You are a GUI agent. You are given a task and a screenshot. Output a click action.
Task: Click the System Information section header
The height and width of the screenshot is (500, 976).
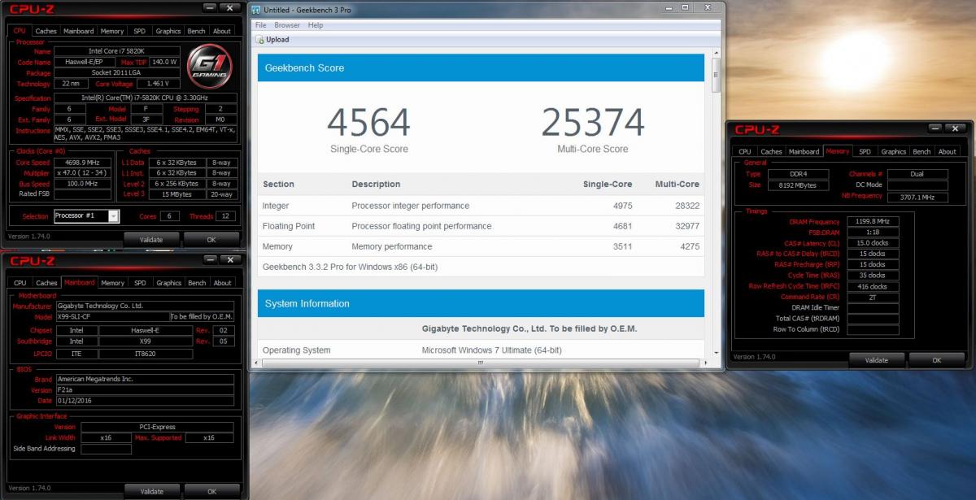coord(481,303)
